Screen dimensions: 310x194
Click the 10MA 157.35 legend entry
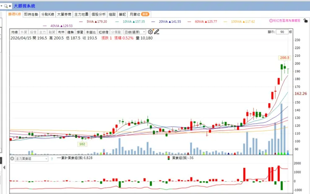pyautogui.click(x=130, y=21)
